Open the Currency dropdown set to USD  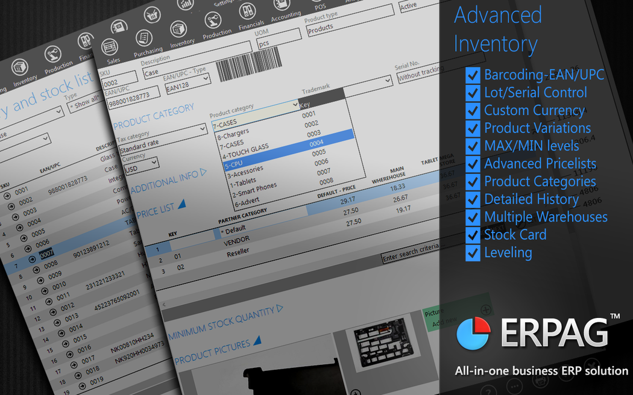[141, 164]
